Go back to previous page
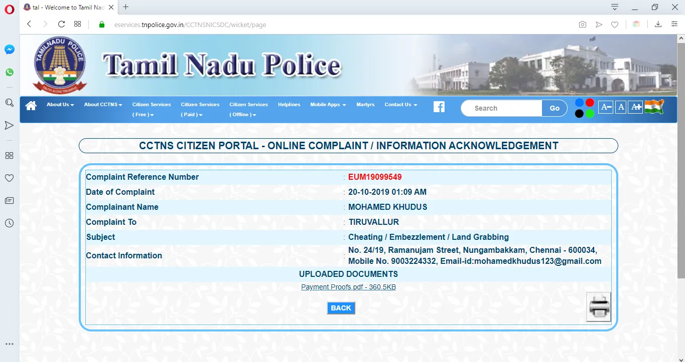This screenshot has height=362, width=685. (29, 24)
